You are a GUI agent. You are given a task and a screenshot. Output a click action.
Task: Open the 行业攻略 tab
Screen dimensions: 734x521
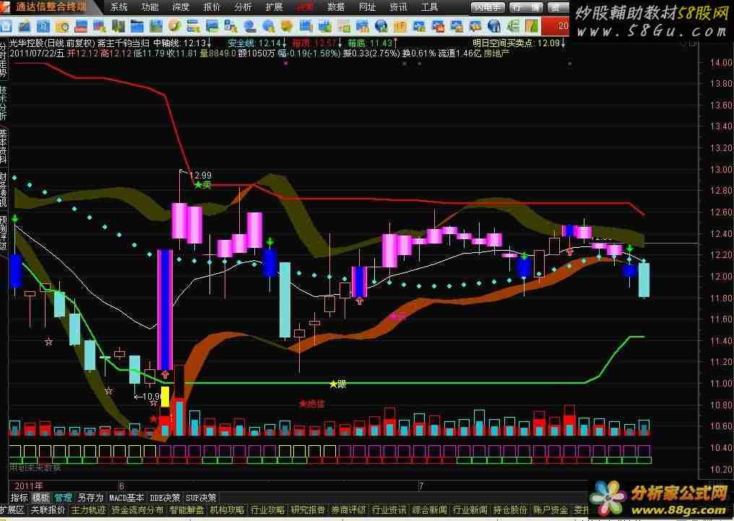point(267,509)
